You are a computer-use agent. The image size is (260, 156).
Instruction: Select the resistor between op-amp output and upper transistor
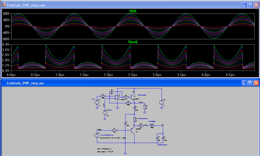[126, 97]
